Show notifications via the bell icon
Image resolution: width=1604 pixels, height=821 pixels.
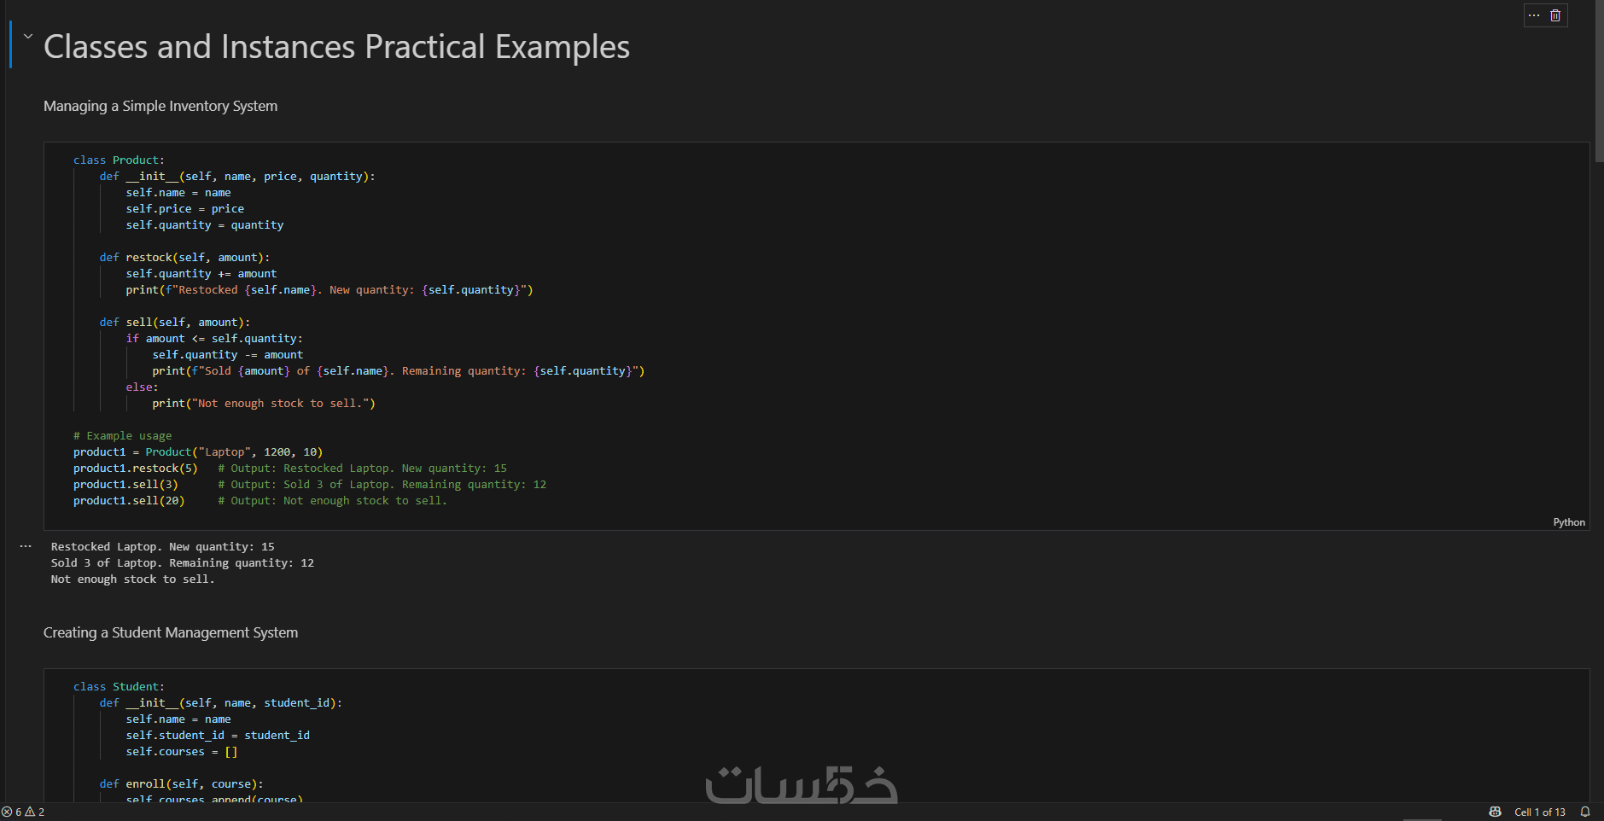click(x=1585, y=812)
